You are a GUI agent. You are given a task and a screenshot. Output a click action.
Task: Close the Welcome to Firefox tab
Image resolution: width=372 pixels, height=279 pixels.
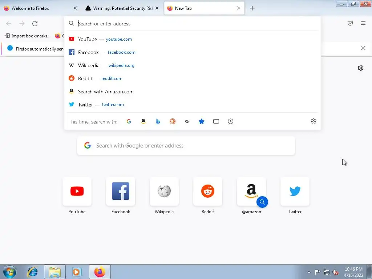pyautogui.click(x=75, y=8)
